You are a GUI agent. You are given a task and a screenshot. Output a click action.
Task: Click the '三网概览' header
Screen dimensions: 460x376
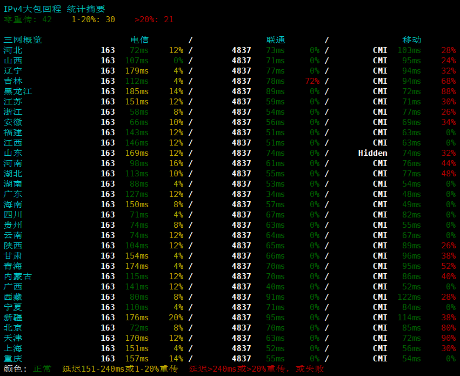coord(23,40)
